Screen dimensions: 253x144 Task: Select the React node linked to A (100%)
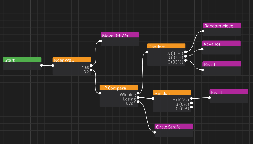[x=229, y=92]
